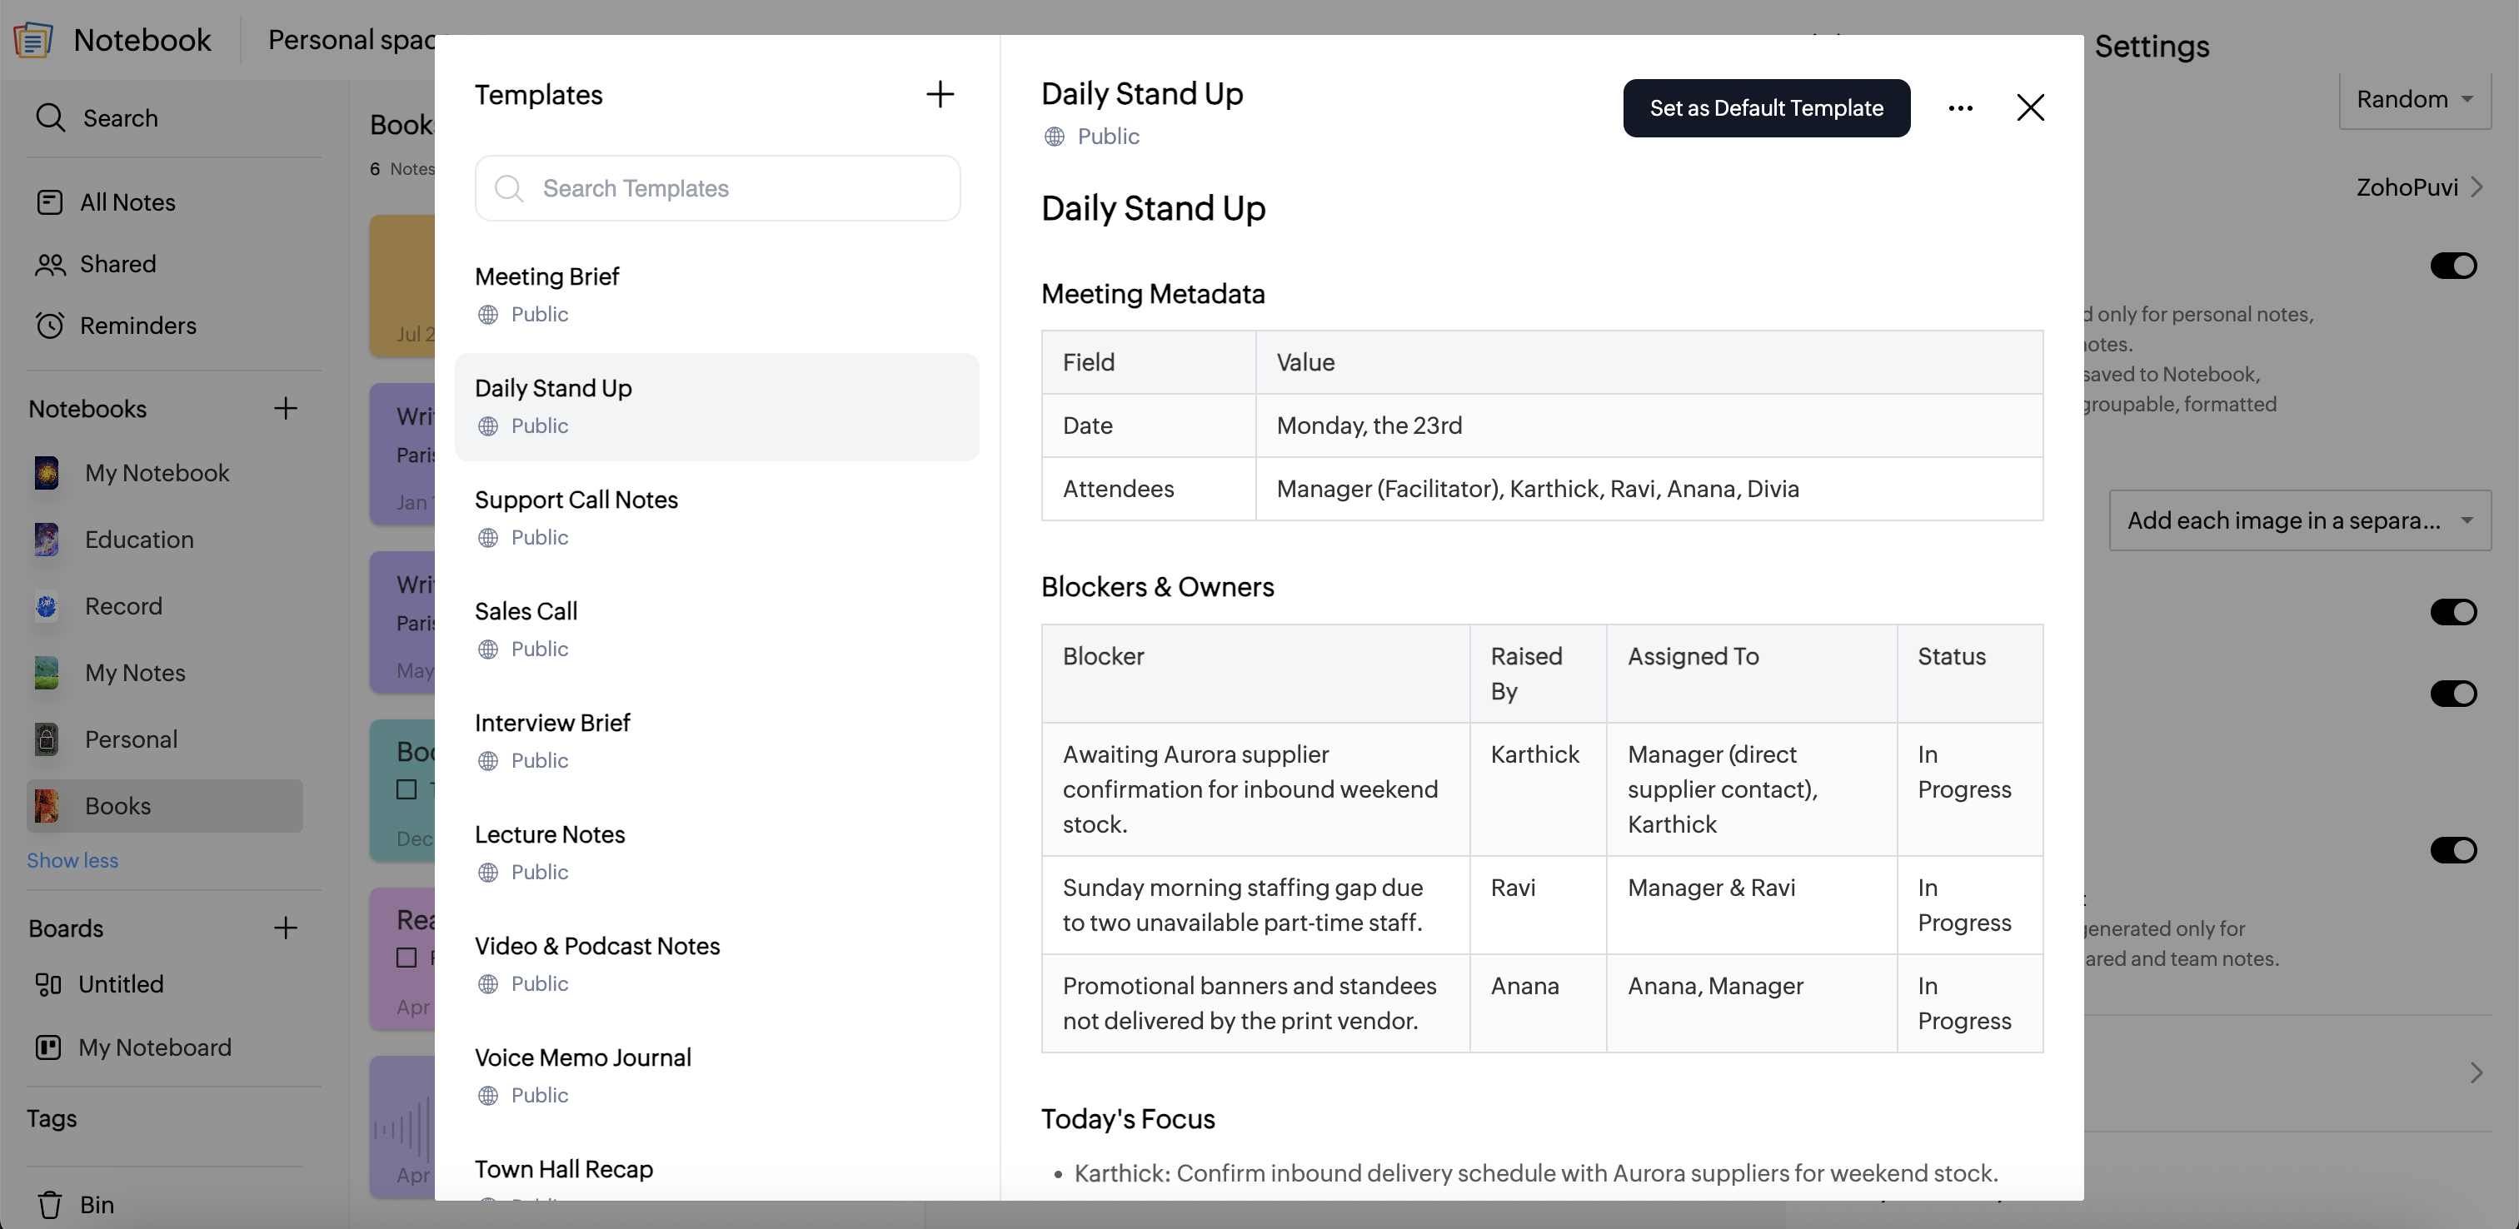The height and width of the screenshot is (1229, 2519).
Task: Click into the Search Templates field
Action: tap(716, 187)
